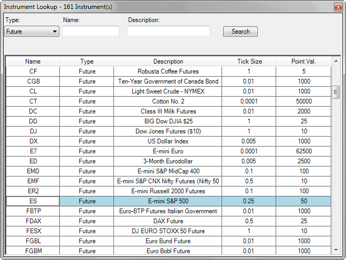Click the US Dollar Index description
This screenshot has width=346, height=260.
[168, 141]
